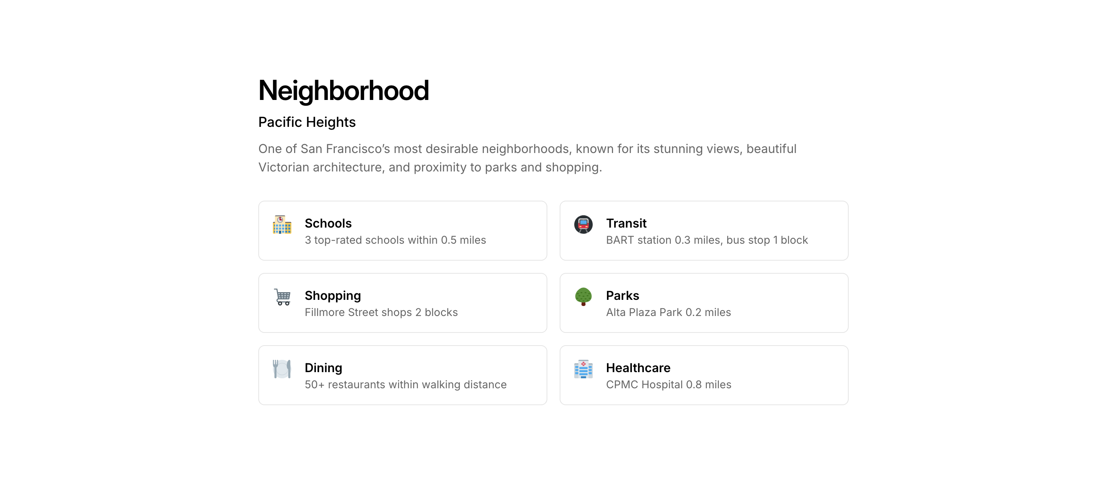Viewport: 1107px width, 479px height.
Task: Click the Neighborhood main heading
Action: point(343,91)
